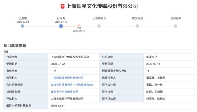Click the 签字评估师 names cell
Viewport: 197px width, 112px height.
tap(169, 99)
